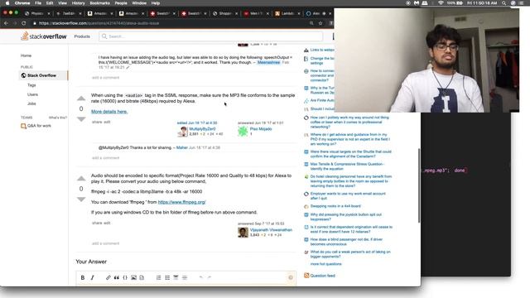Open the Window menu
This screenshot has height=298, width=530.
click(139, 3)
